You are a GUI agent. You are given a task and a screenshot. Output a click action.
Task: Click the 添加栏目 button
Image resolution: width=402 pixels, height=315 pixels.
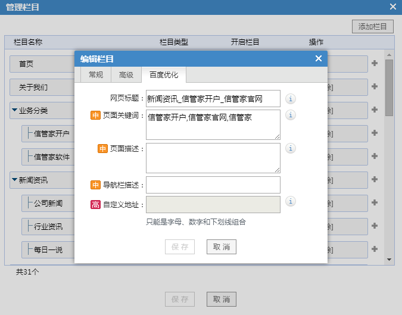[x=373, y=27]
